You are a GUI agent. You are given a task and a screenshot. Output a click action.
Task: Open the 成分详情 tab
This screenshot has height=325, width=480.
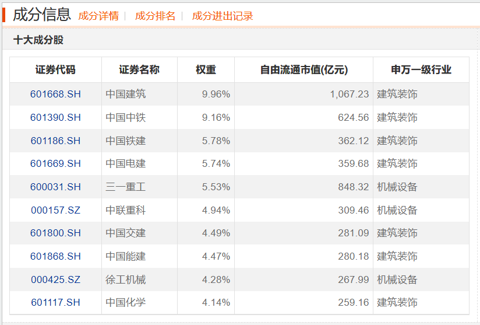[98, 16]
